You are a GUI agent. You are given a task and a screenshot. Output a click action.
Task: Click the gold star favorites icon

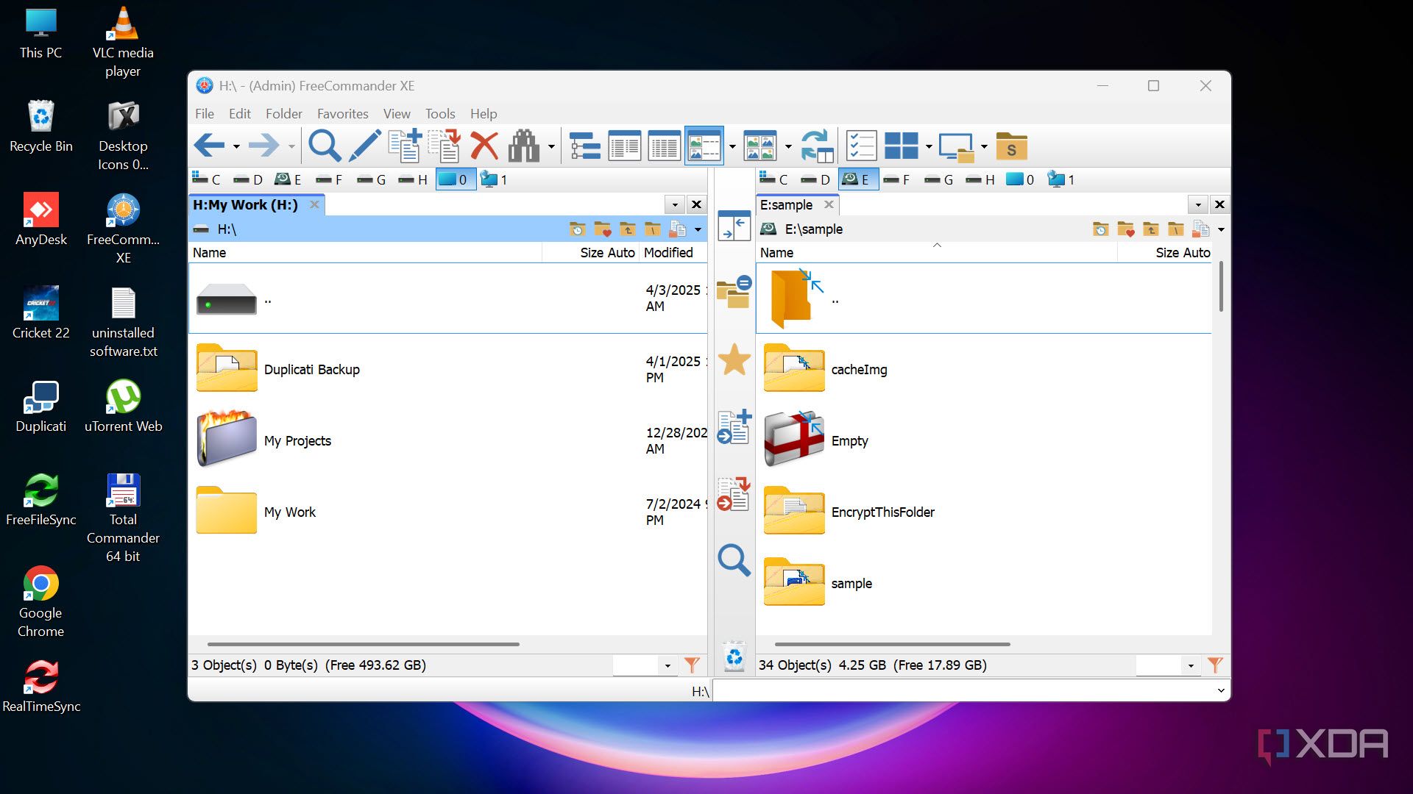click(x=734, y=360)
